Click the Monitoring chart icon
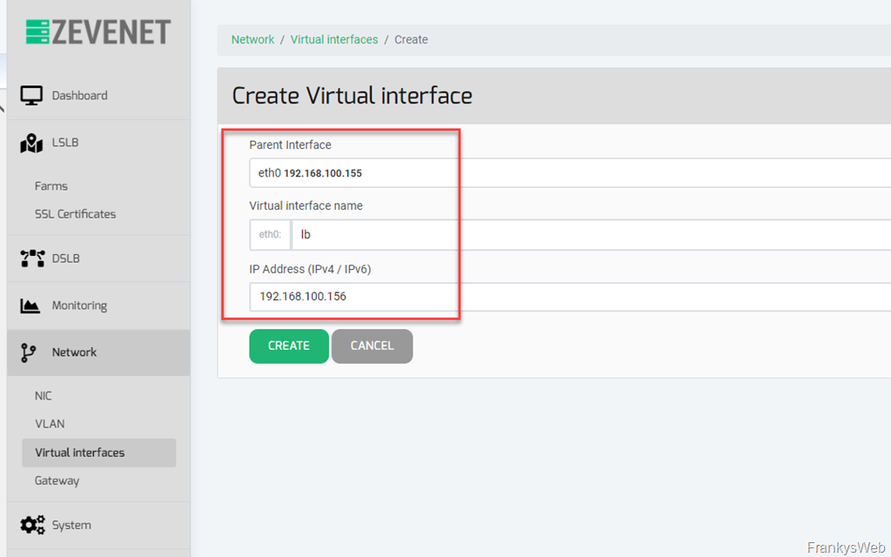Screen dimensions: 891x557 [31, 305]
